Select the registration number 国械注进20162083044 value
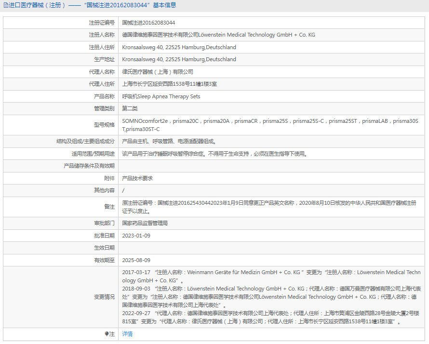Viewport: 429px width, 344px height. (x=148, y=23)
